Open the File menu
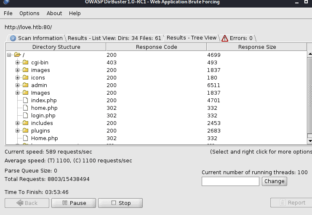Screen dimensions: 312x215 pyautogui.click(x=8, y=13)
